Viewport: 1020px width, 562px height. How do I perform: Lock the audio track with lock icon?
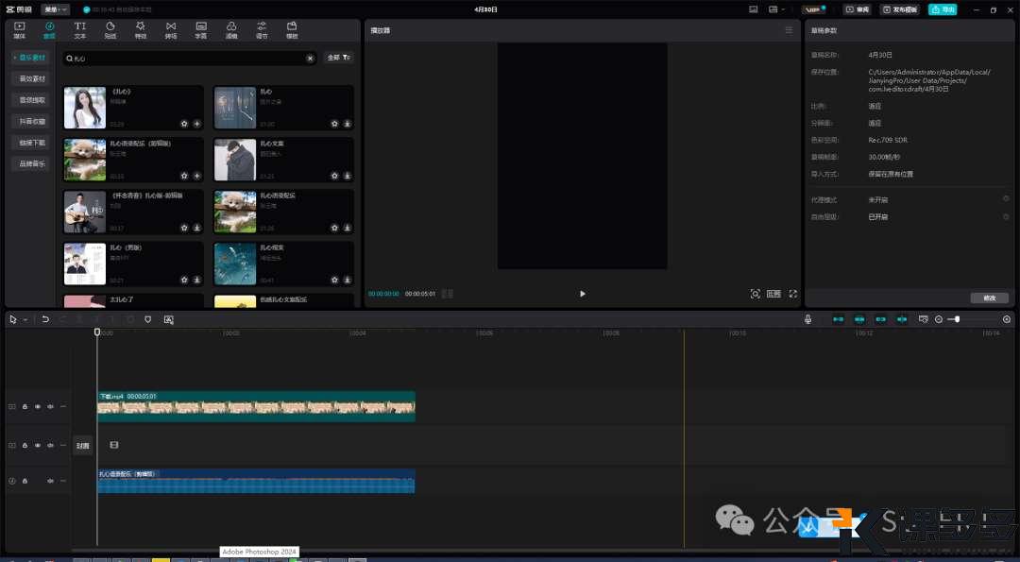click(25, 481)
